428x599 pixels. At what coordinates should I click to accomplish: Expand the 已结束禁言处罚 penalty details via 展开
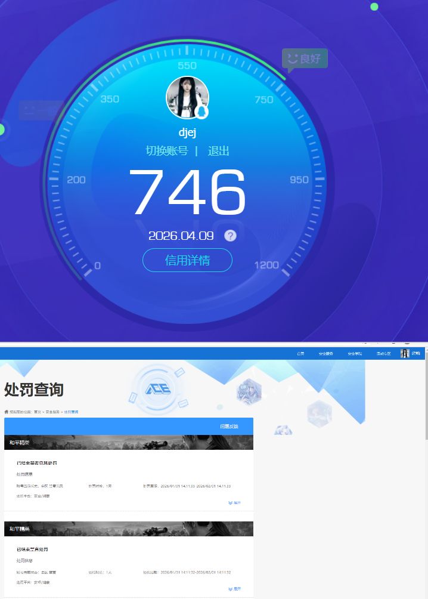[235, 589]
